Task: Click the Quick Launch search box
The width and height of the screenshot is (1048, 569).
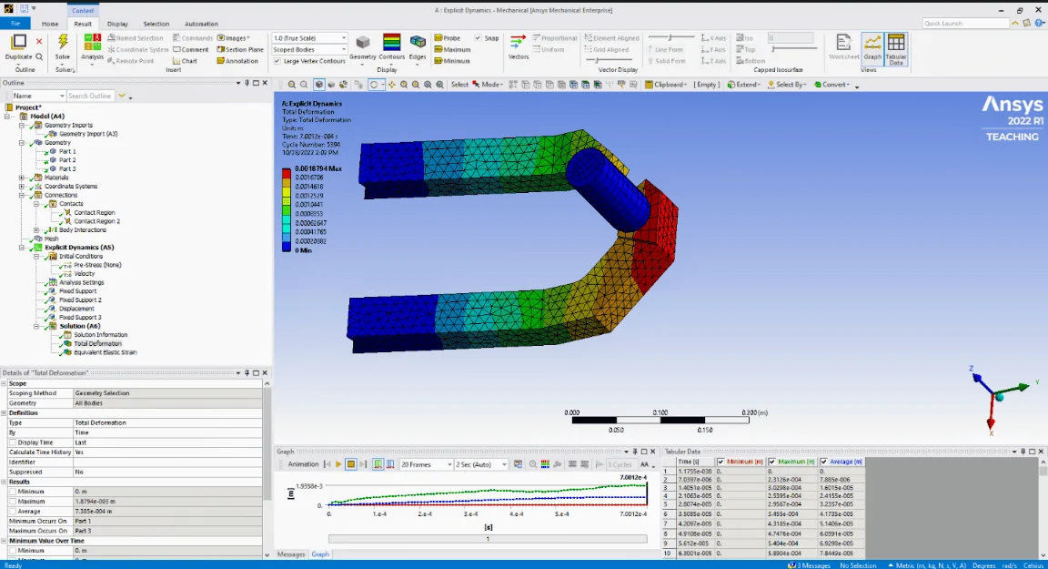Action: 964,24
